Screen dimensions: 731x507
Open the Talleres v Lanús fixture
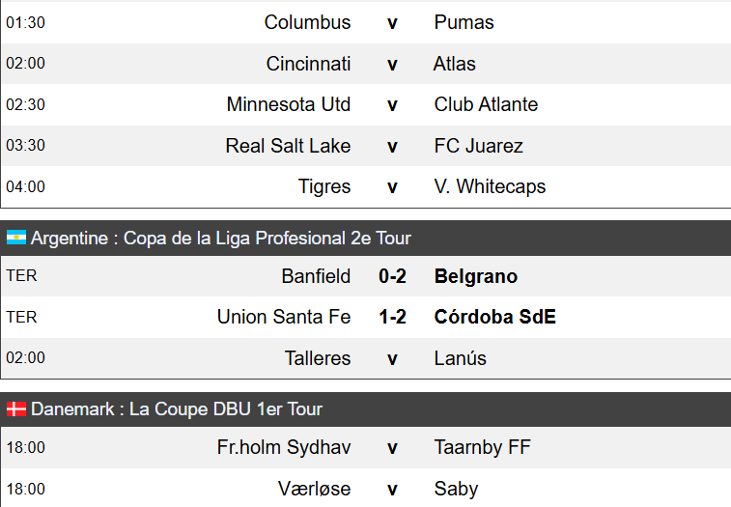(x=366, y=358)
